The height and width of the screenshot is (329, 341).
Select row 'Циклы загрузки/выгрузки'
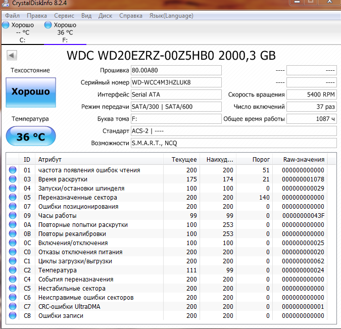click(167, 261)
